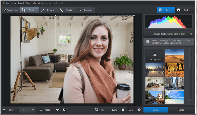Select the tropical beach background thumbnail

pos(174,97)
